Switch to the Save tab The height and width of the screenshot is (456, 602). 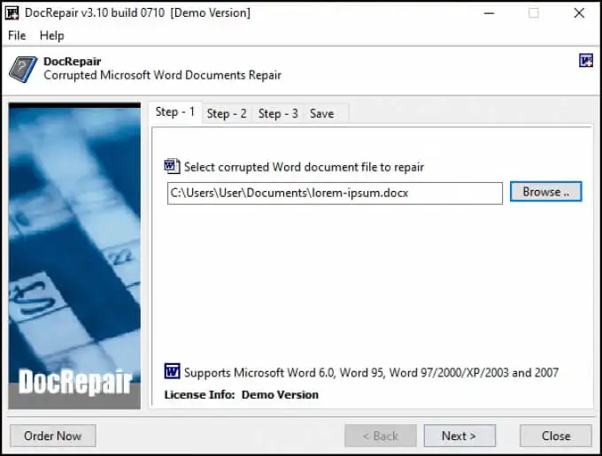point(321,114)
